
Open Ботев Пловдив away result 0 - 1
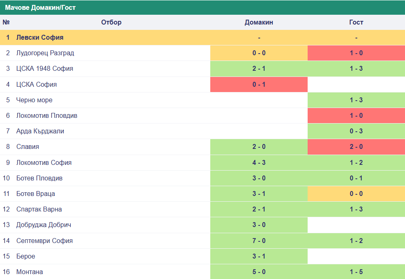pos(356,178)
